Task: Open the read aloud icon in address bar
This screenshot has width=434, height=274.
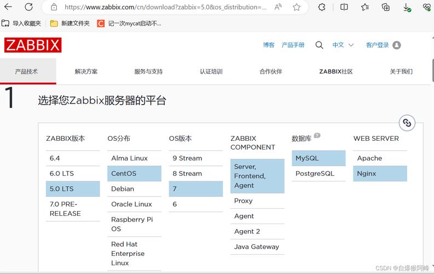Action: (278, 7)
